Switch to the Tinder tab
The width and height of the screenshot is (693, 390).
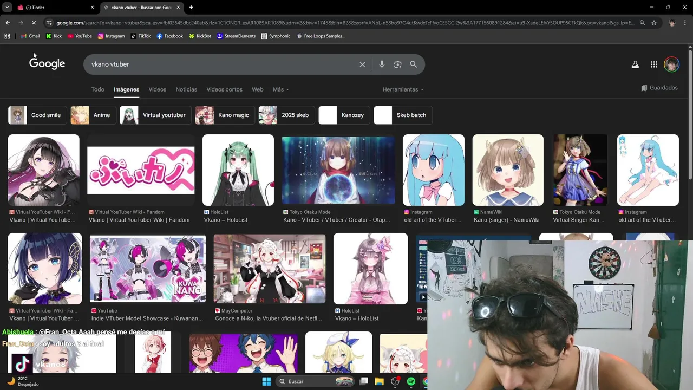56,8
